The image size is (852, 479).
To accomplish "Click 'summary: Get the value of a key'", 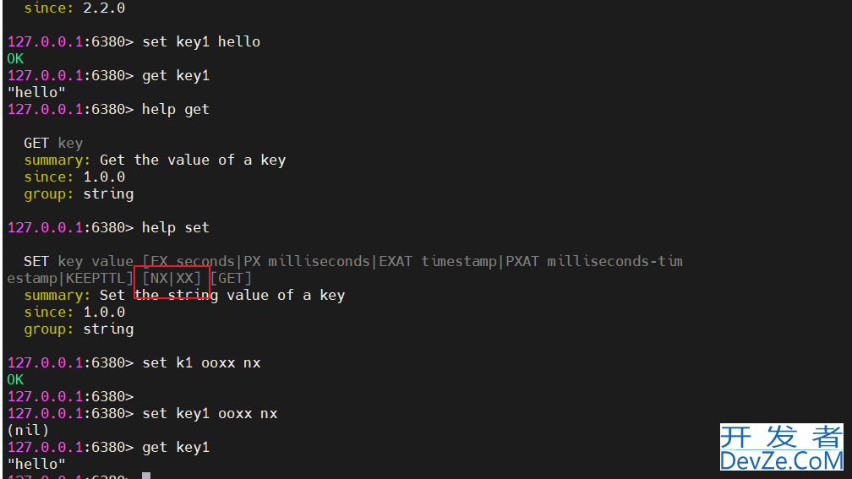I will 155,161.
